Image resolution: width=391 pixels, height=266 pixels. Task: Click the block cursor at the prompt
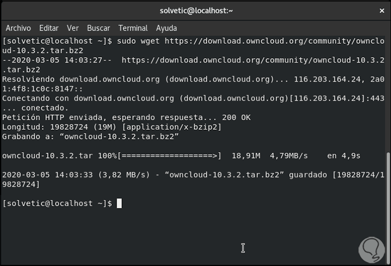(x=119, y=204)
